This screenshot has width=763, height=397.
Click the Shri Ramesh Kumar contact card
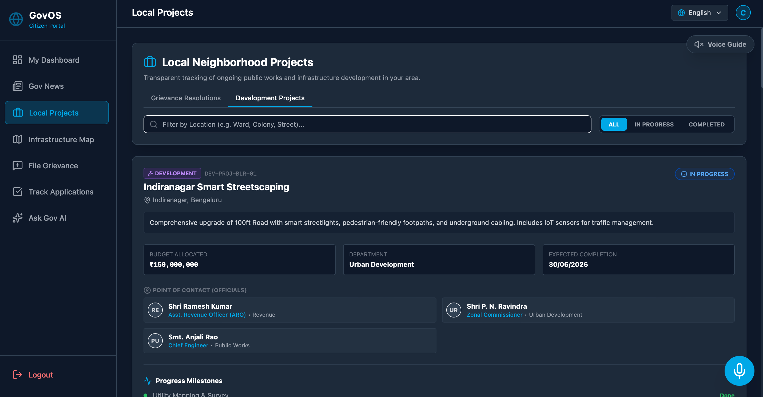coord(290,310)
